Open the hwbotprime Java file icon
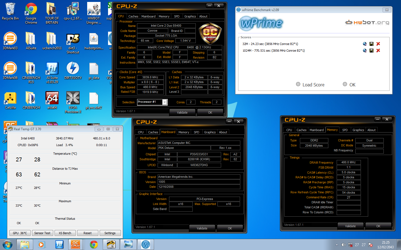The image size is (401, 250). pos(94,41)
